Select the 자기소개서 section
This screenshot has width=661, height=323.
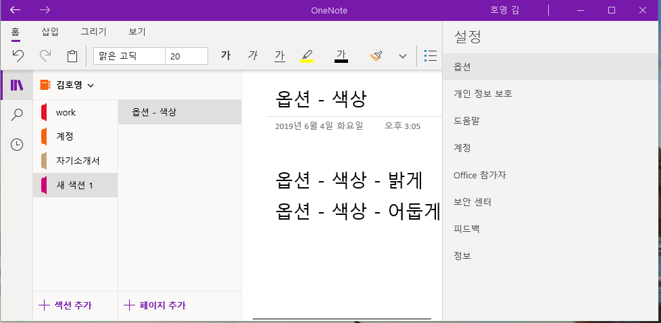[x=75, y=161]
